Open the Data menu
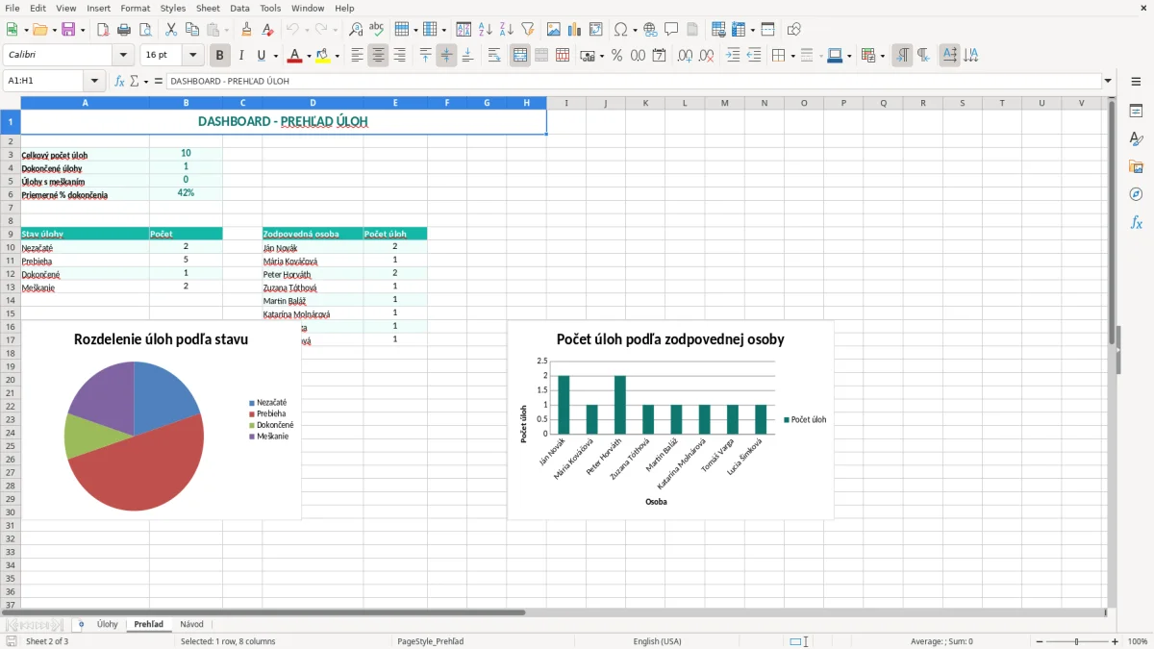 (239, 8)
